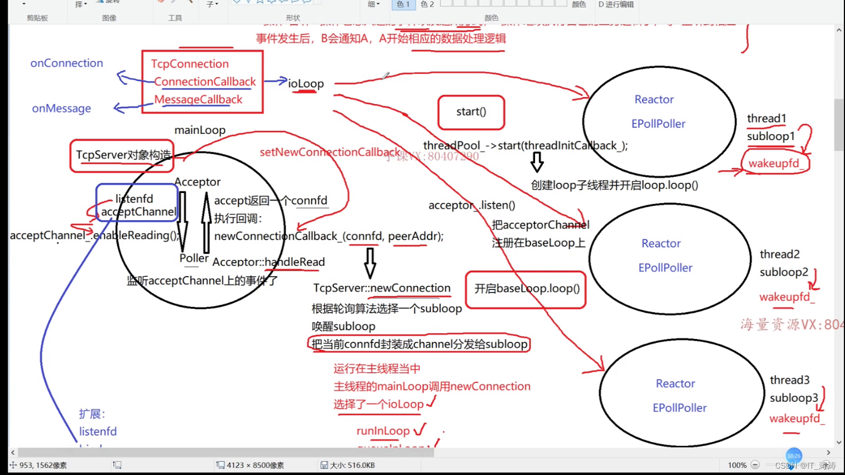
Task: Click the 形状 group label
Action: click(x=293, y=18)
